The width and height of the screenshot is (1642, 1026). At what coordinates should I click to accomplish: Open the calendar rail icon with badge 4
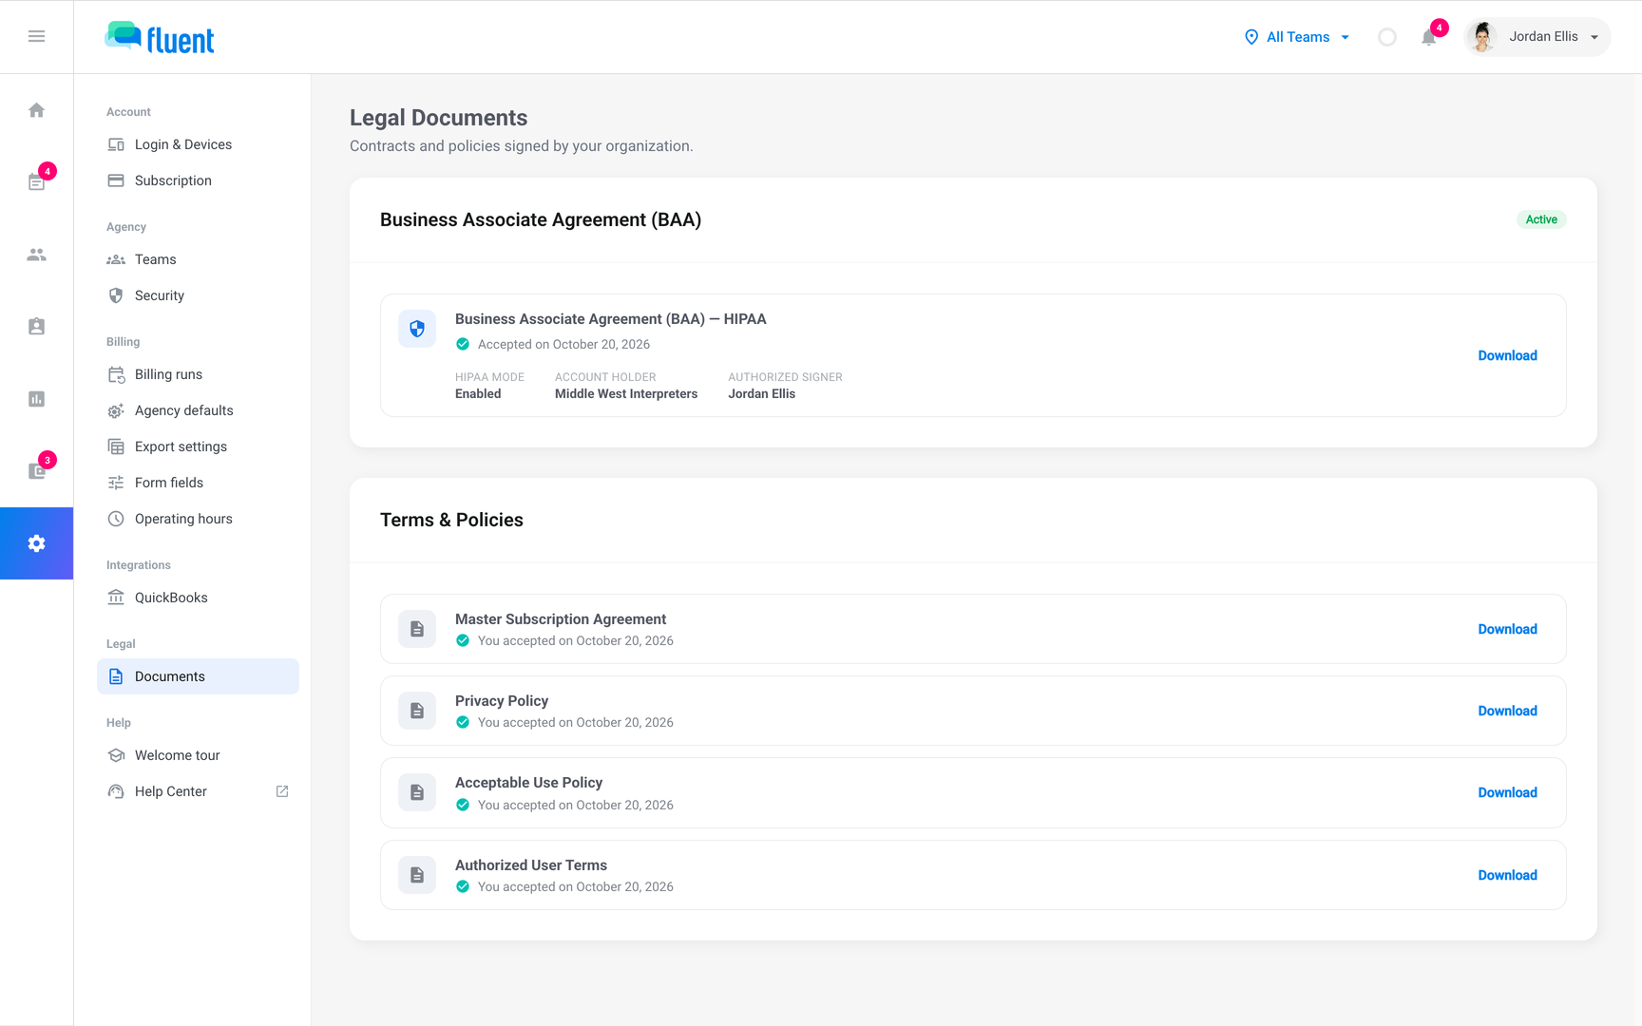pos(36,181)
